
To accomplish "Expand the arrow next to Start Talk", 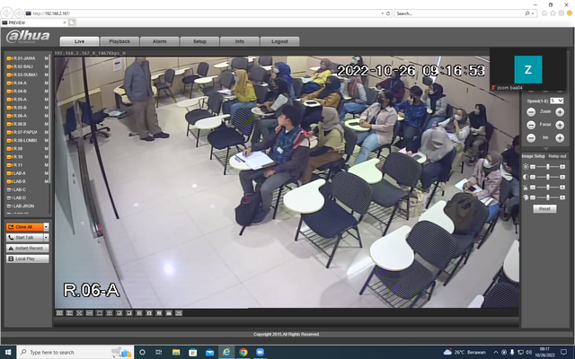I will tap(46, 237).
